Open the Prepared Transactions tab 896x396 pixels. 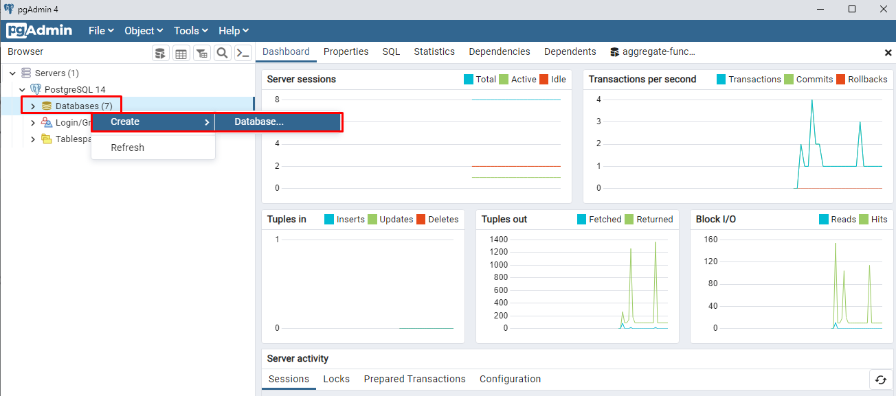[415, 379]
